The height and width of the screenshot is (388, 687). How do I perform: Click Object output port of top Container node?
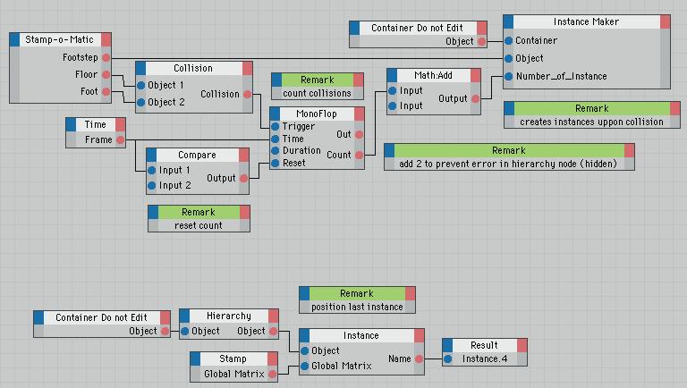pyautogui.click(x=481, y=42)
